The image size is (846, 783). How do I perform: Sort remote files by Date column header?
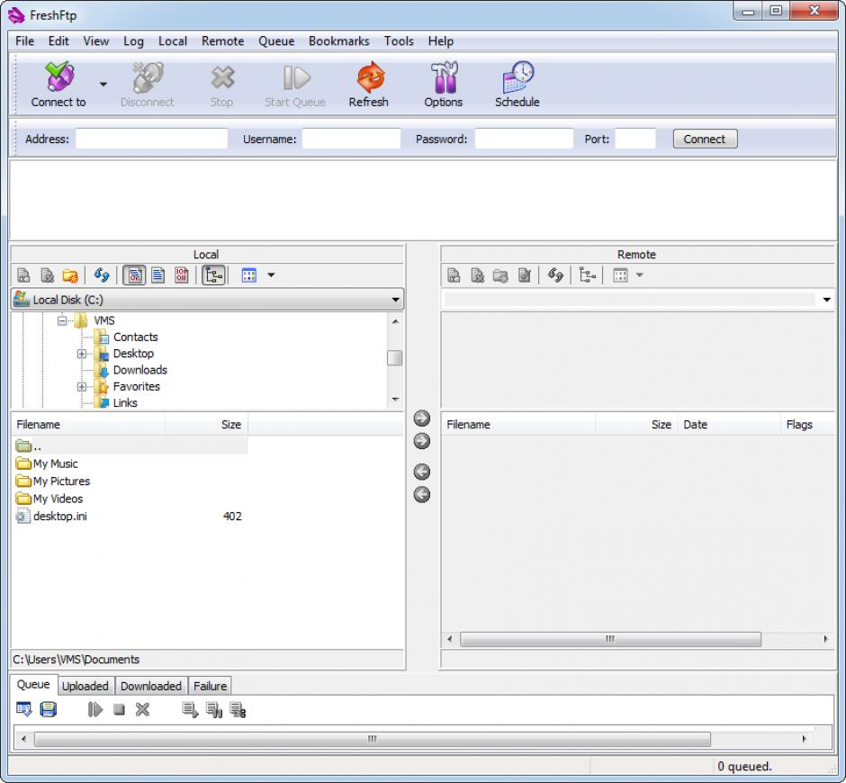click(x=728, y=425)
